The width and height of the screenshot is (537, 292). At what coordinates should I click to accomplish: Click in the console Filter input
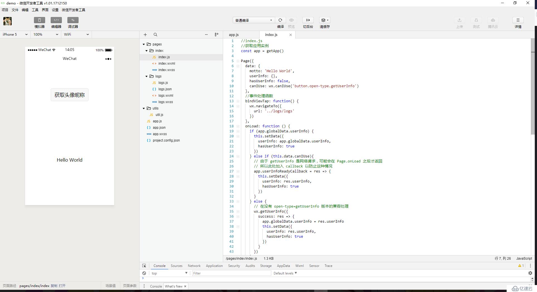pos(231,273)
